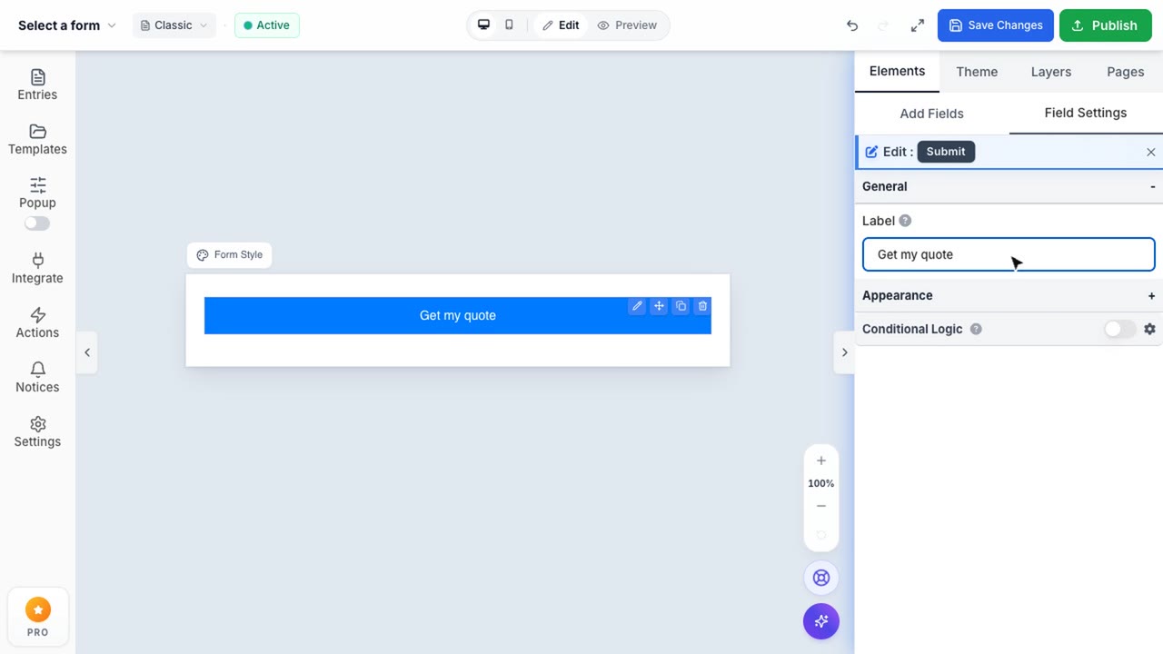Click the redo arrow icon

pyautogui.click(x=883, y=25)
